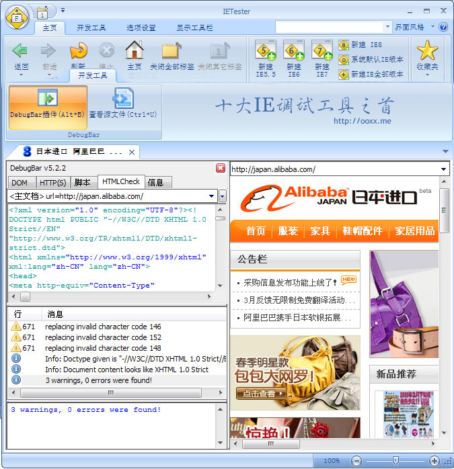The width and height of the screenshot is (454, 469).
Task: Open the 服装 category link
Action: [288, 231]
